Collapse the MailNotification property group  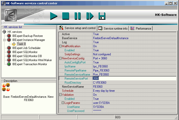point(61,46)
